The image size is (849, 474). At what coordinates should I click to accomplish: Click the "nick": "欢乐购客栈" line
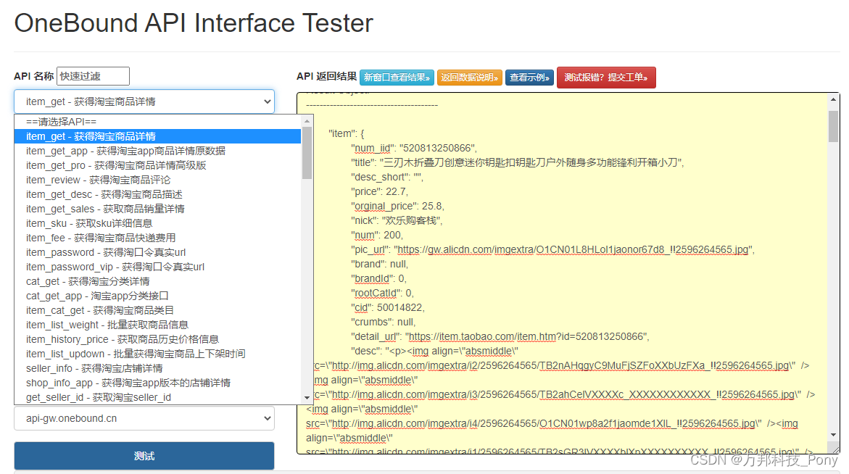[397, 221]
